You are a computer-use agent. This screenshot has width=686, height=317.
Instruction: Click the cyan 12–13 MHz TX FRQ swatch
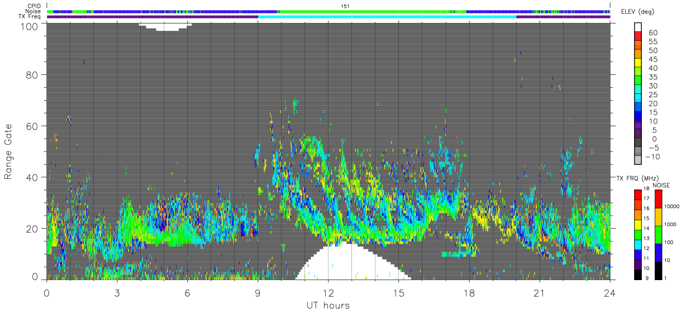coord(637,244)
